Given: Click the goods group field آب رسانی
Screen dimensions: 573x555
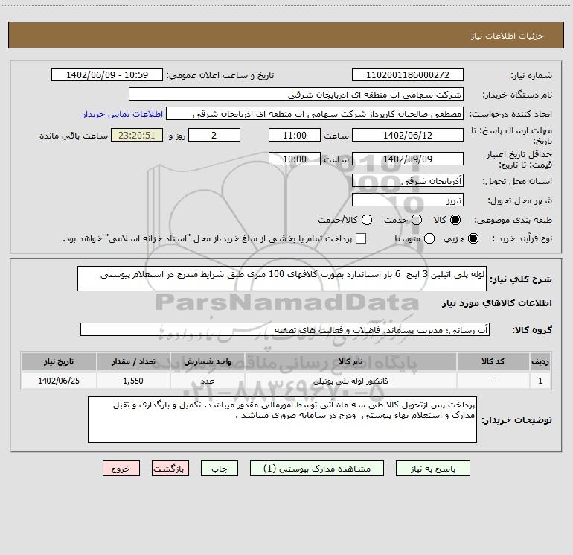Looking at the screenshot, I should click(285, 329).
